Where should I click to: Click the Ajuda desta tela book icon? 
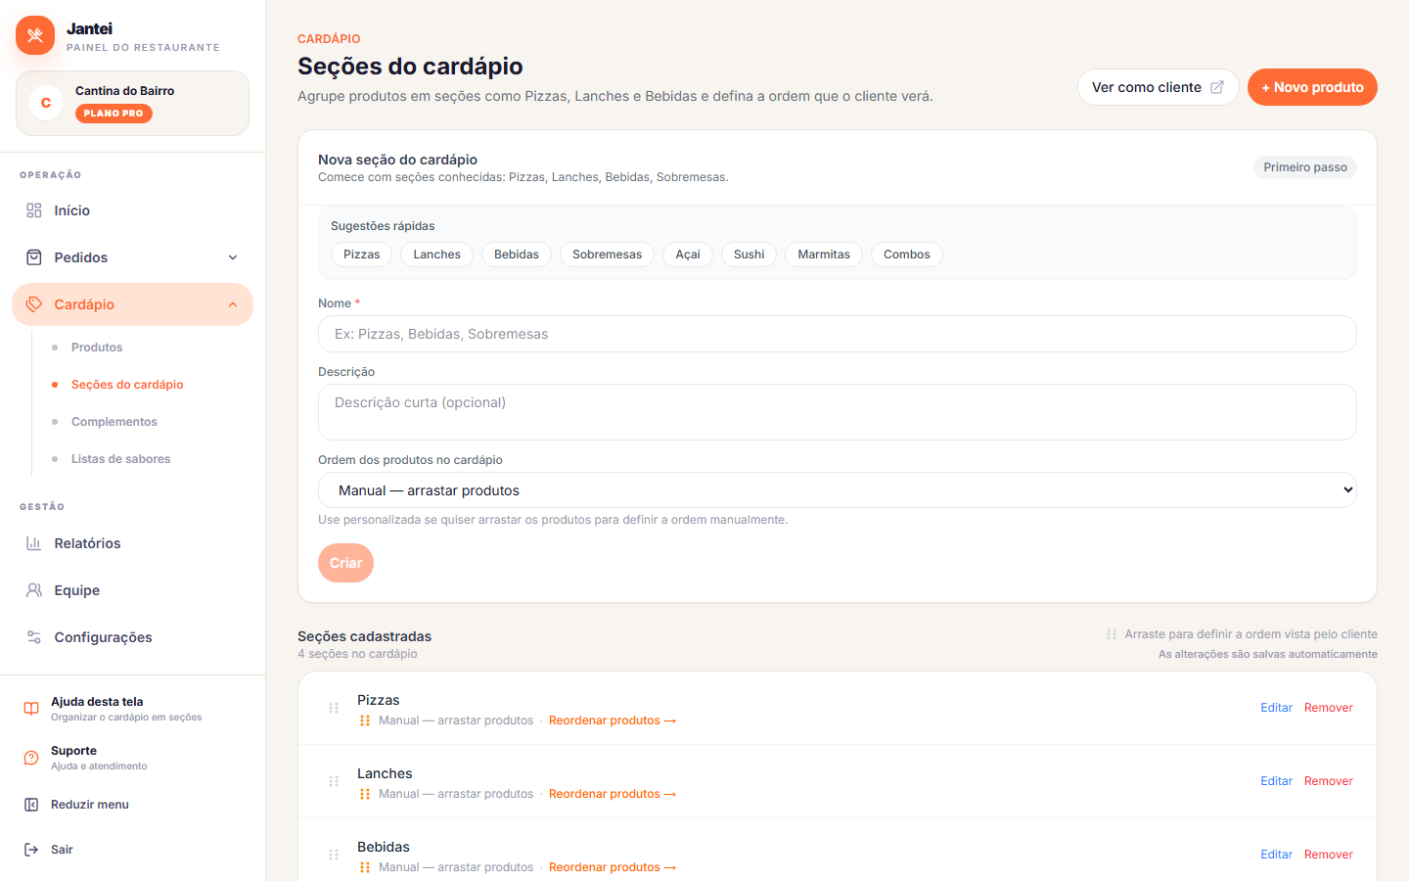tap(31, 709)
